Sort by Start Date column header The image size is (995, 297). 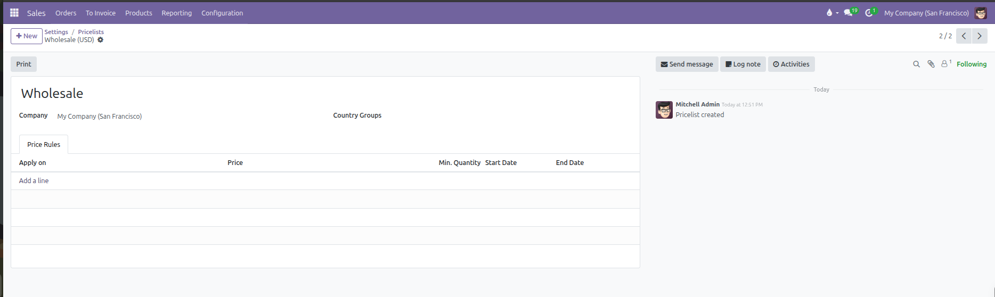pos(501,163)
